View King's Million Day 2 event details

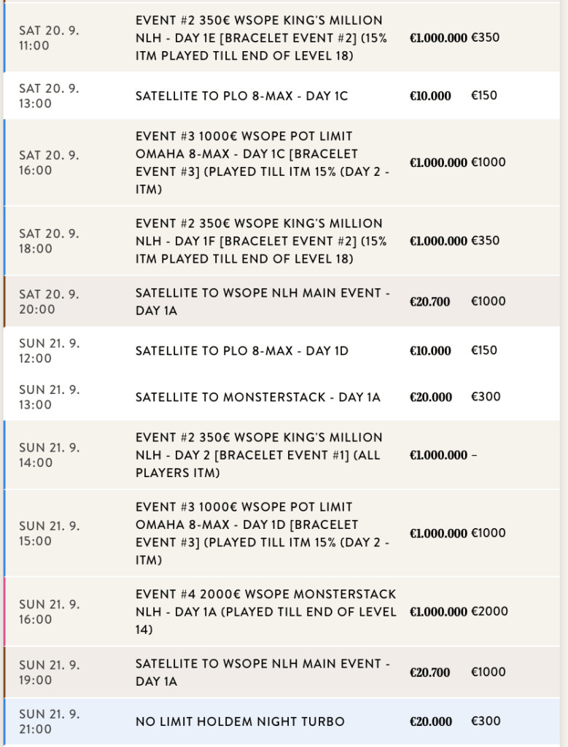tap(259, 455)
